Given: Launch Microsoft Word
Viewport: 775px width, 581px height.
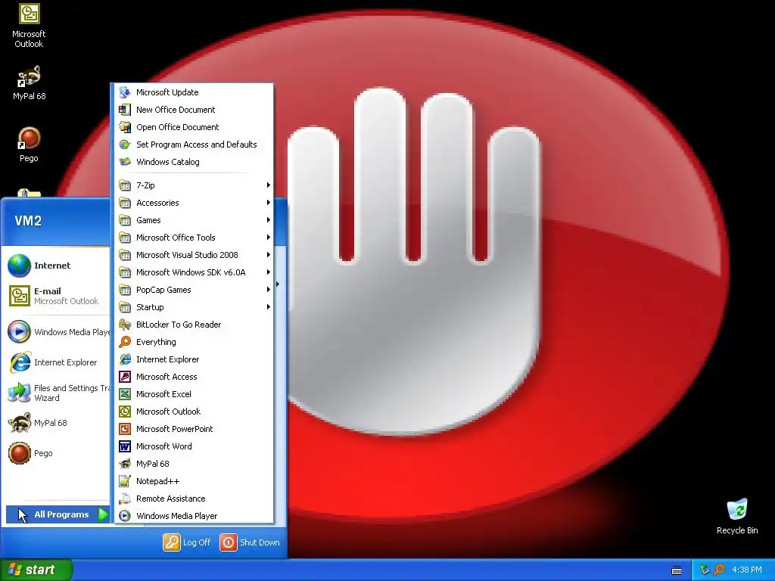Looking at the screenshot, I should [194, 446].
